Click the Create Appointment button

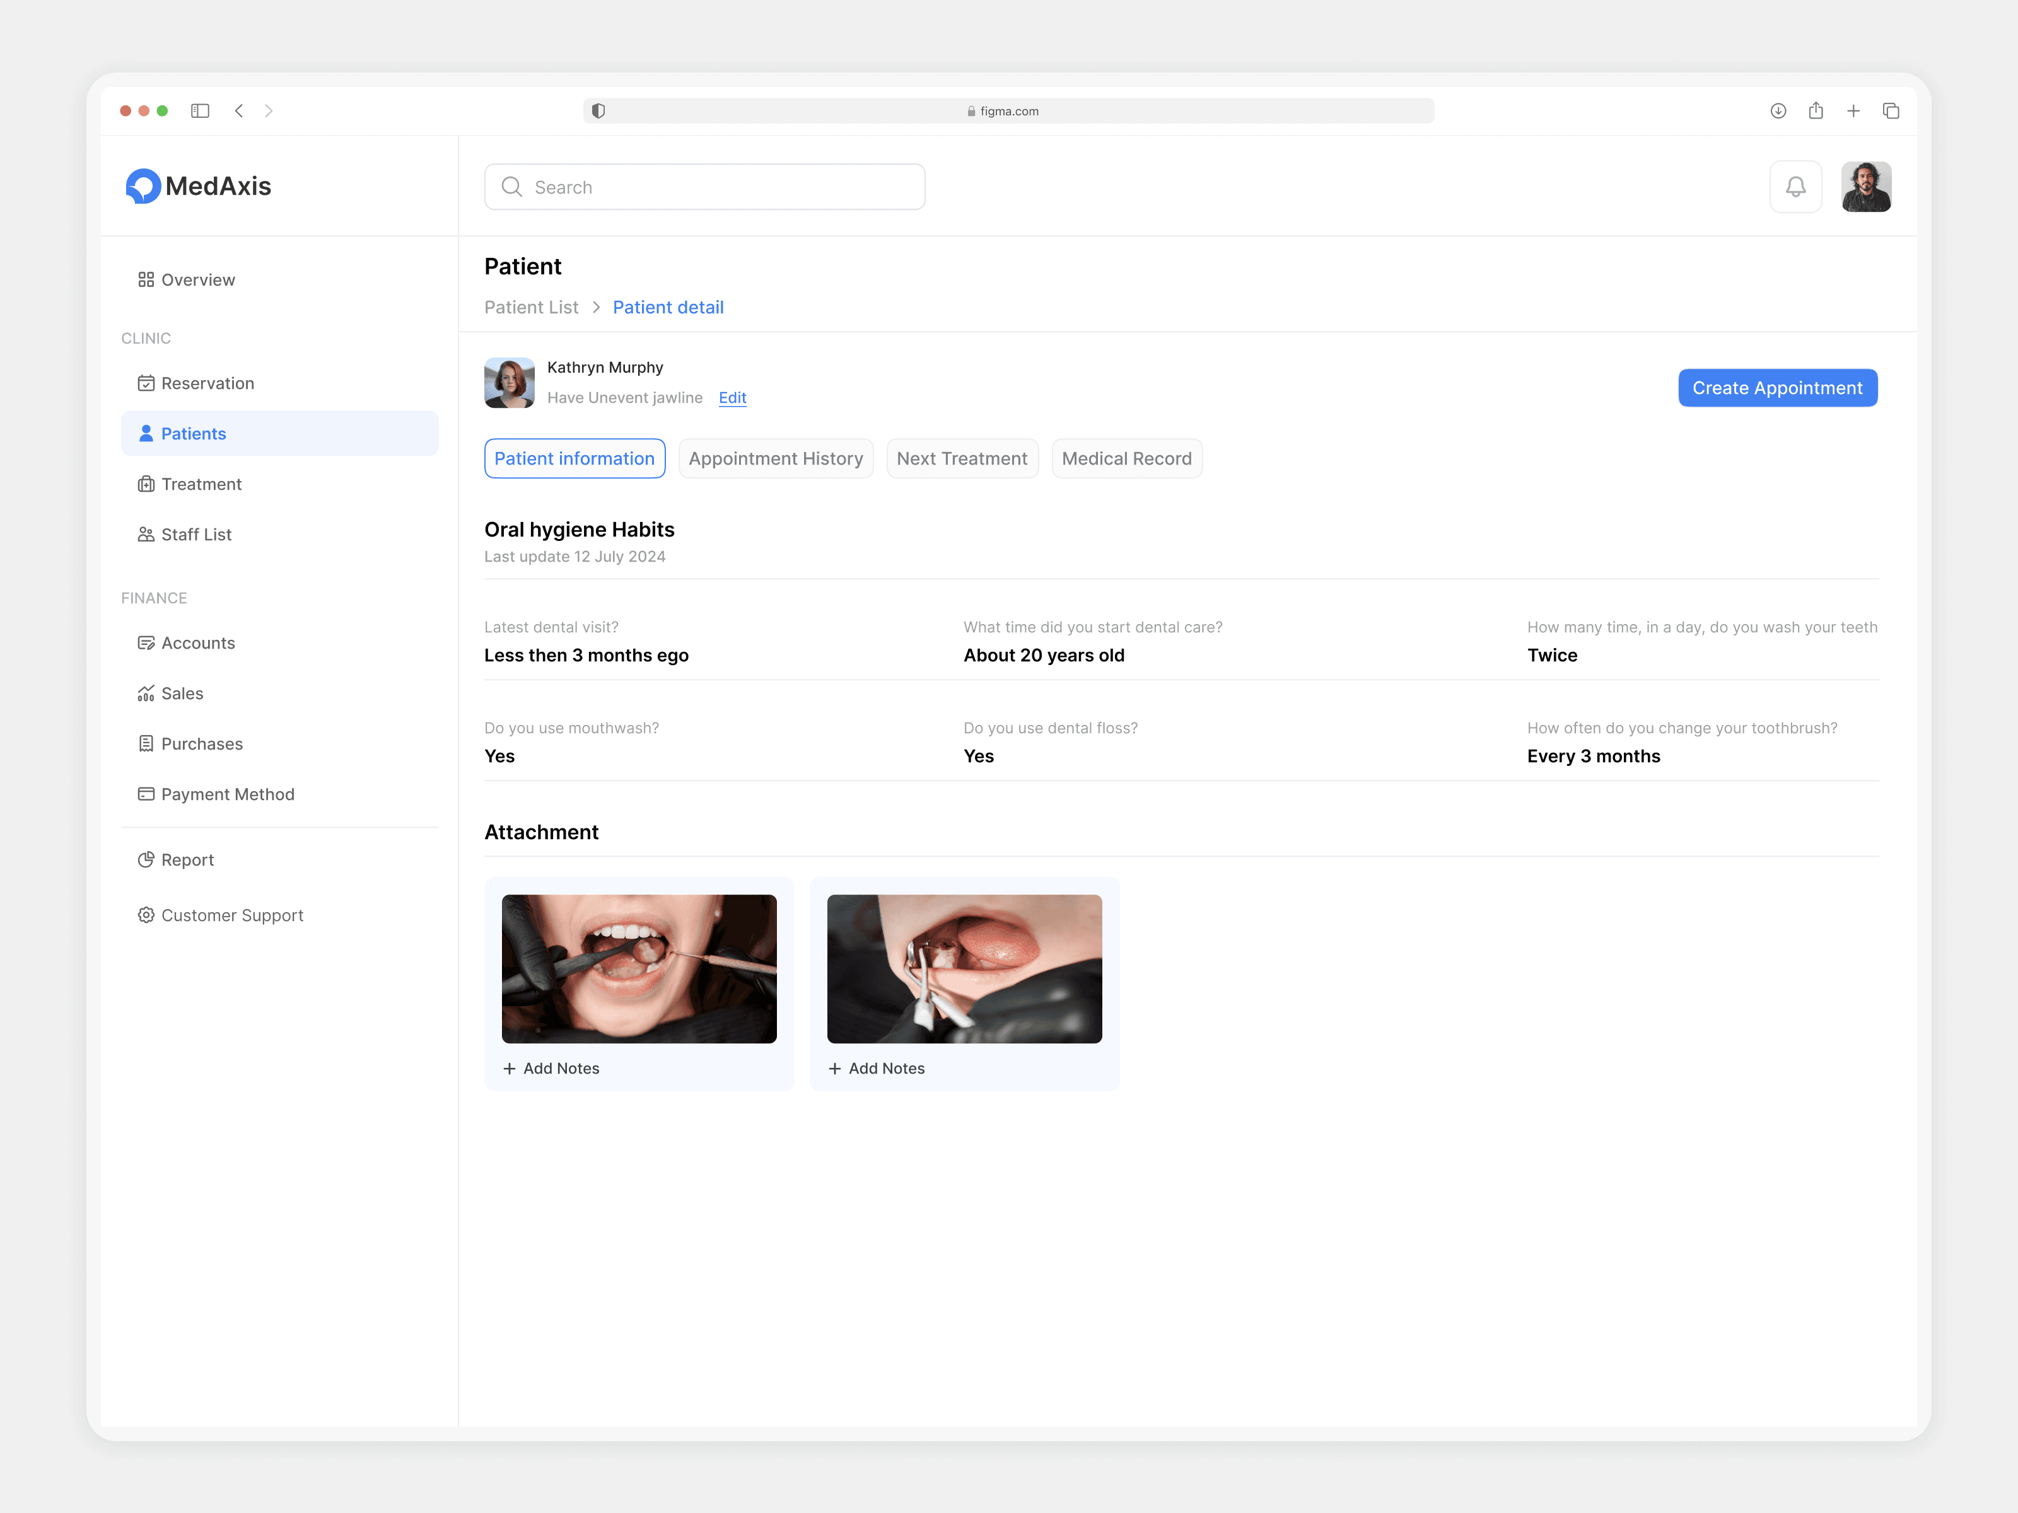tap(1776, 388)
